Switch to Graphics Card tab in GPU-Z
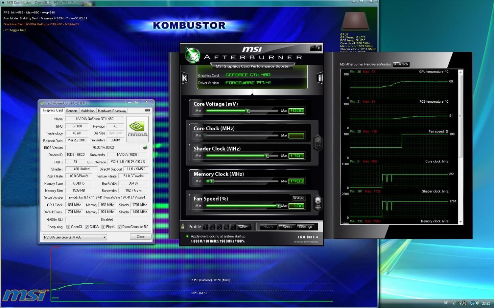Viewport: 494px width, 308px height. (x=53, y=110)
